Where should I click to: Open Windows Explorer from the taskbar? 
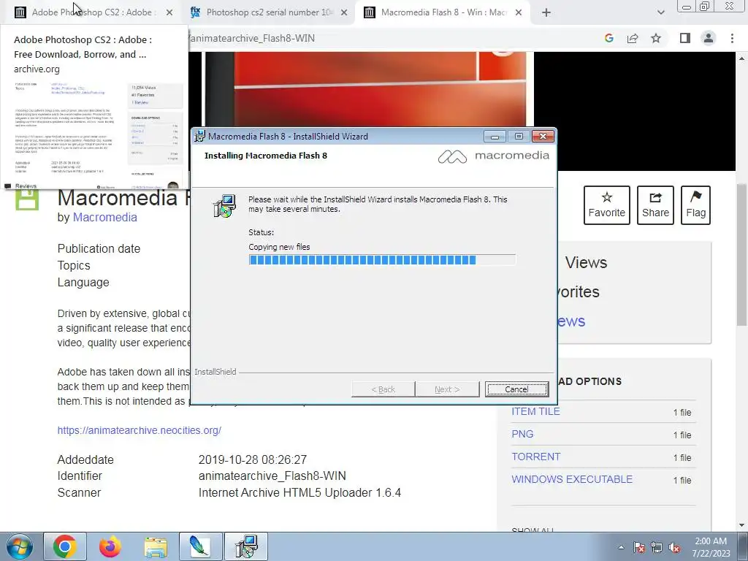(156, 547)
